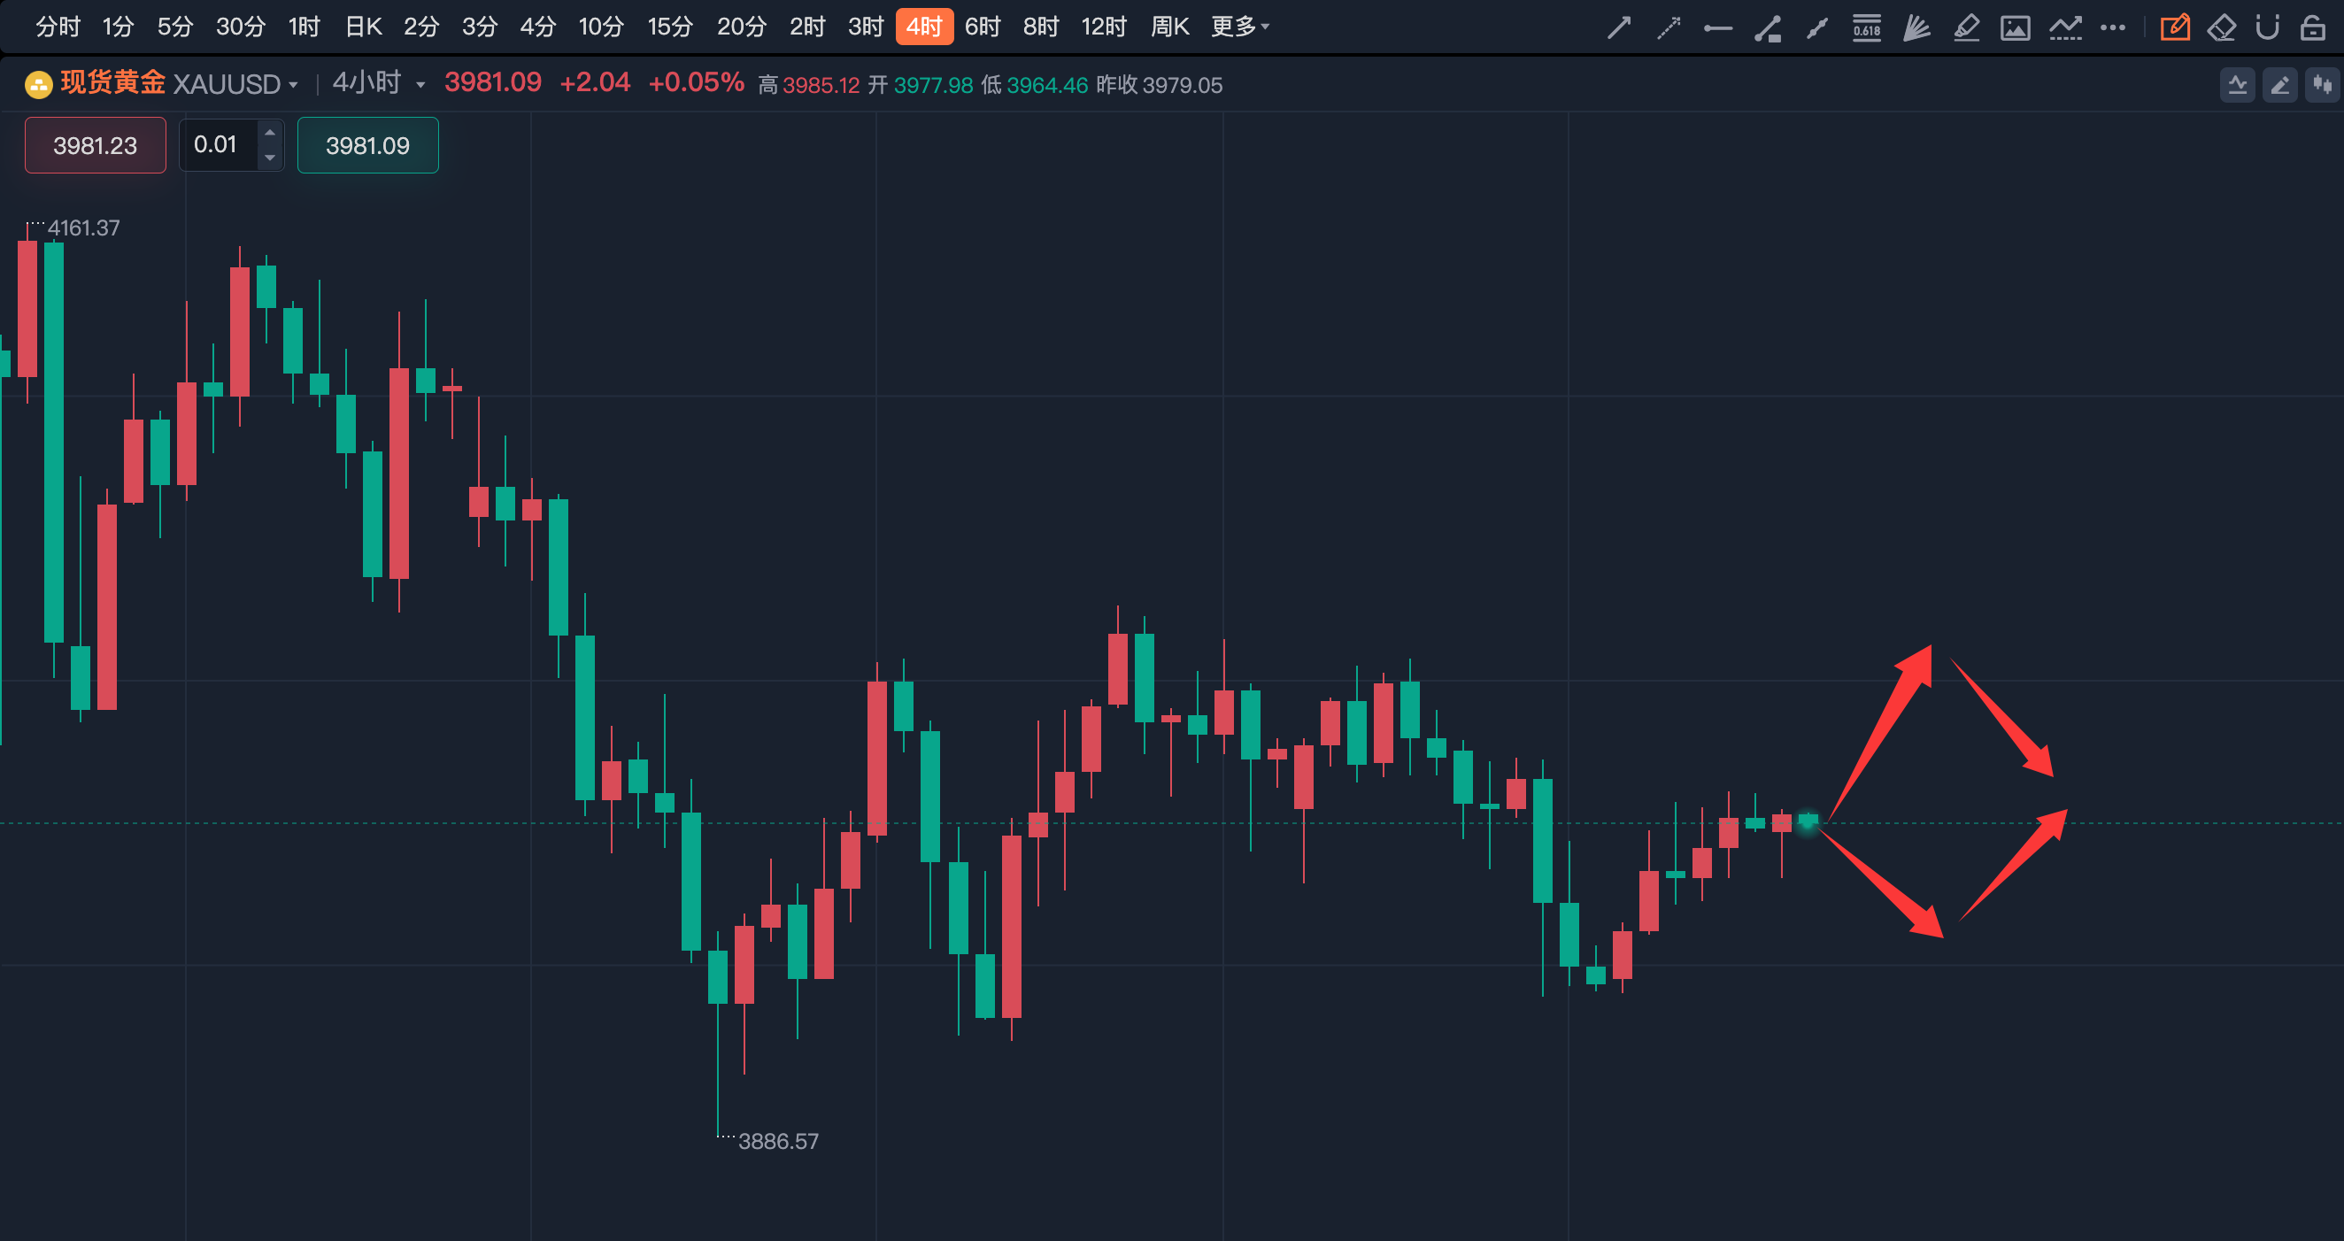
Task: Click the green 3981.09 buy price button
Action: 367,145
